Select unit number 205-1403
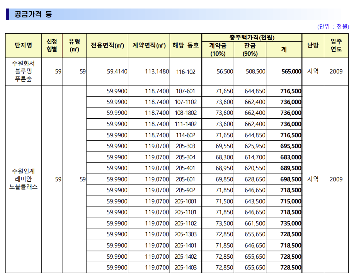 pyautogui.click(x=186, y=268)
